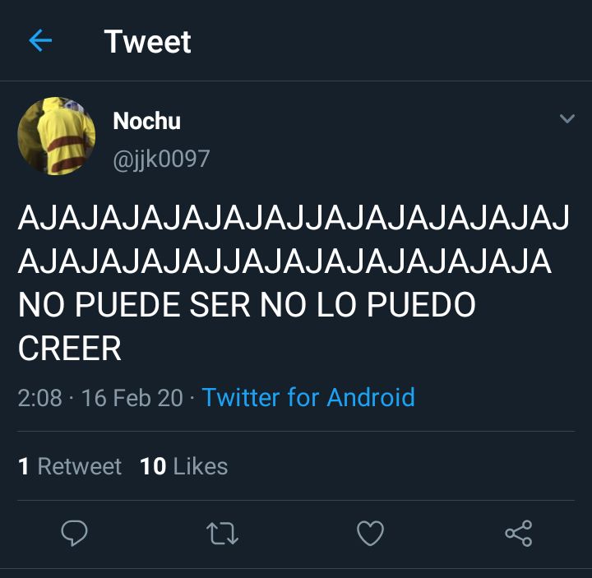View who retweeted via 1 Retweet

[x=70, y=466]
